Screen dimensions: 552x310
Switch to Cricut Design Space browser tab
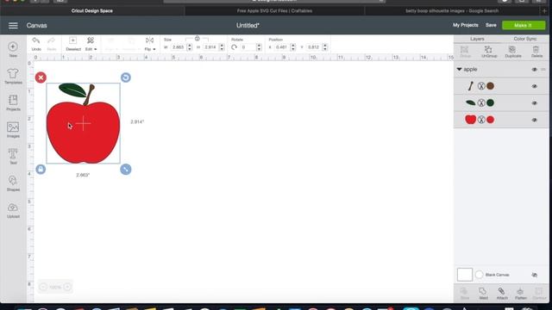pos(92,11)
